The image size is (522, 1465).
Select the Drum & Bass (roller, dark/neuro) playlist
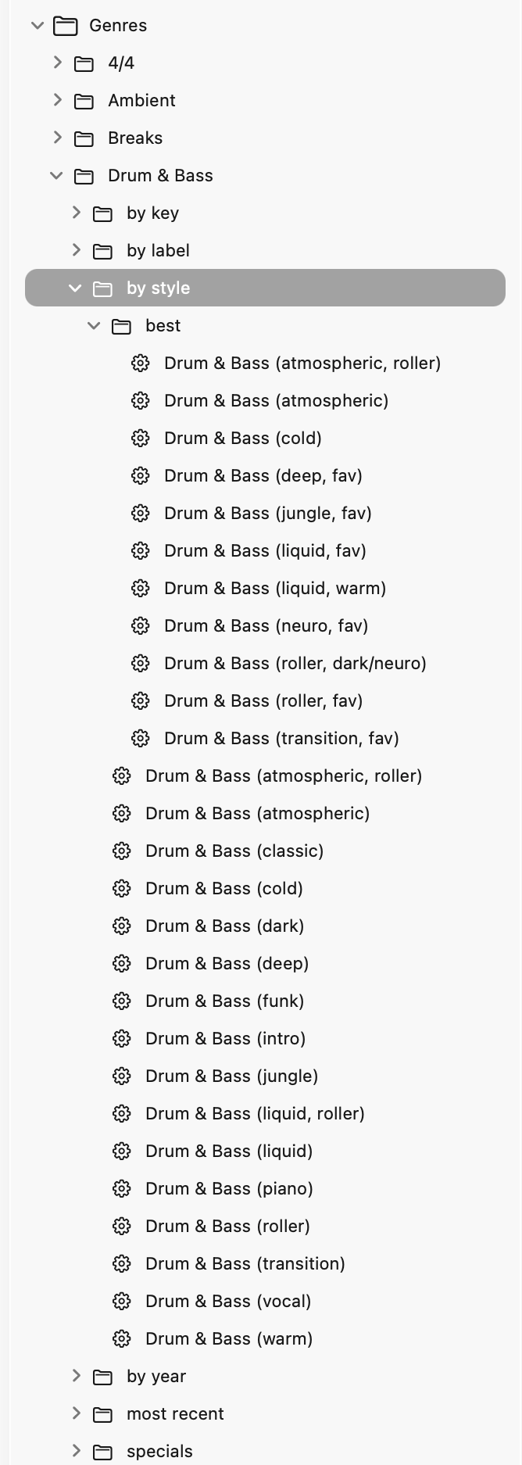point(295,663)
